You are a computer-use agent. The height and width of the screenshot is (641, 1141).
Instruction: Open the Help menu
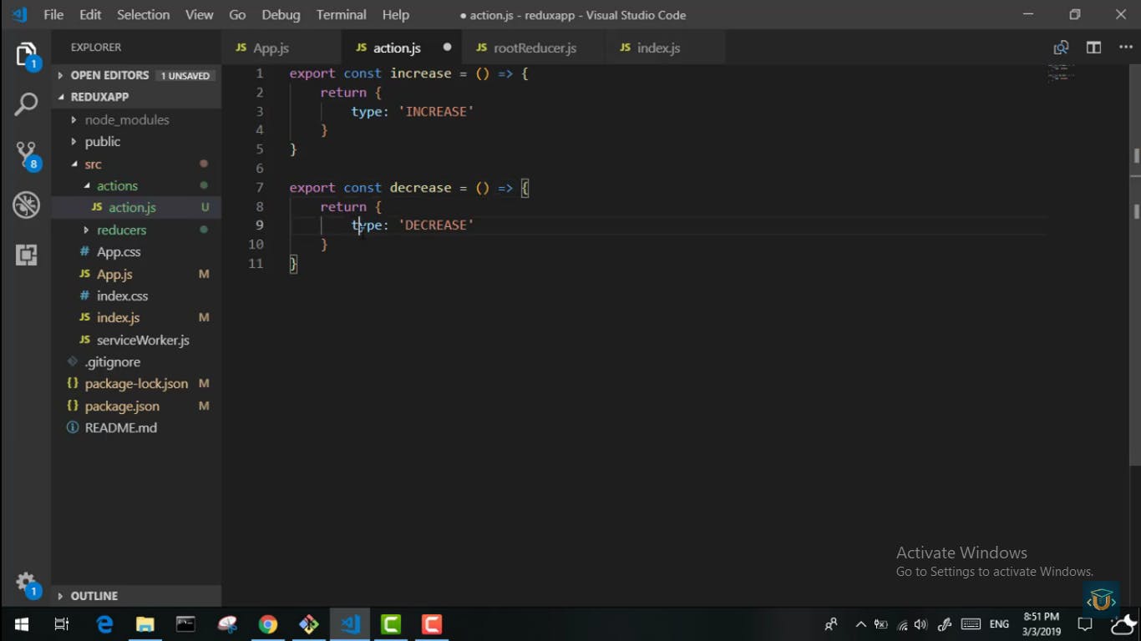(396, 15)
